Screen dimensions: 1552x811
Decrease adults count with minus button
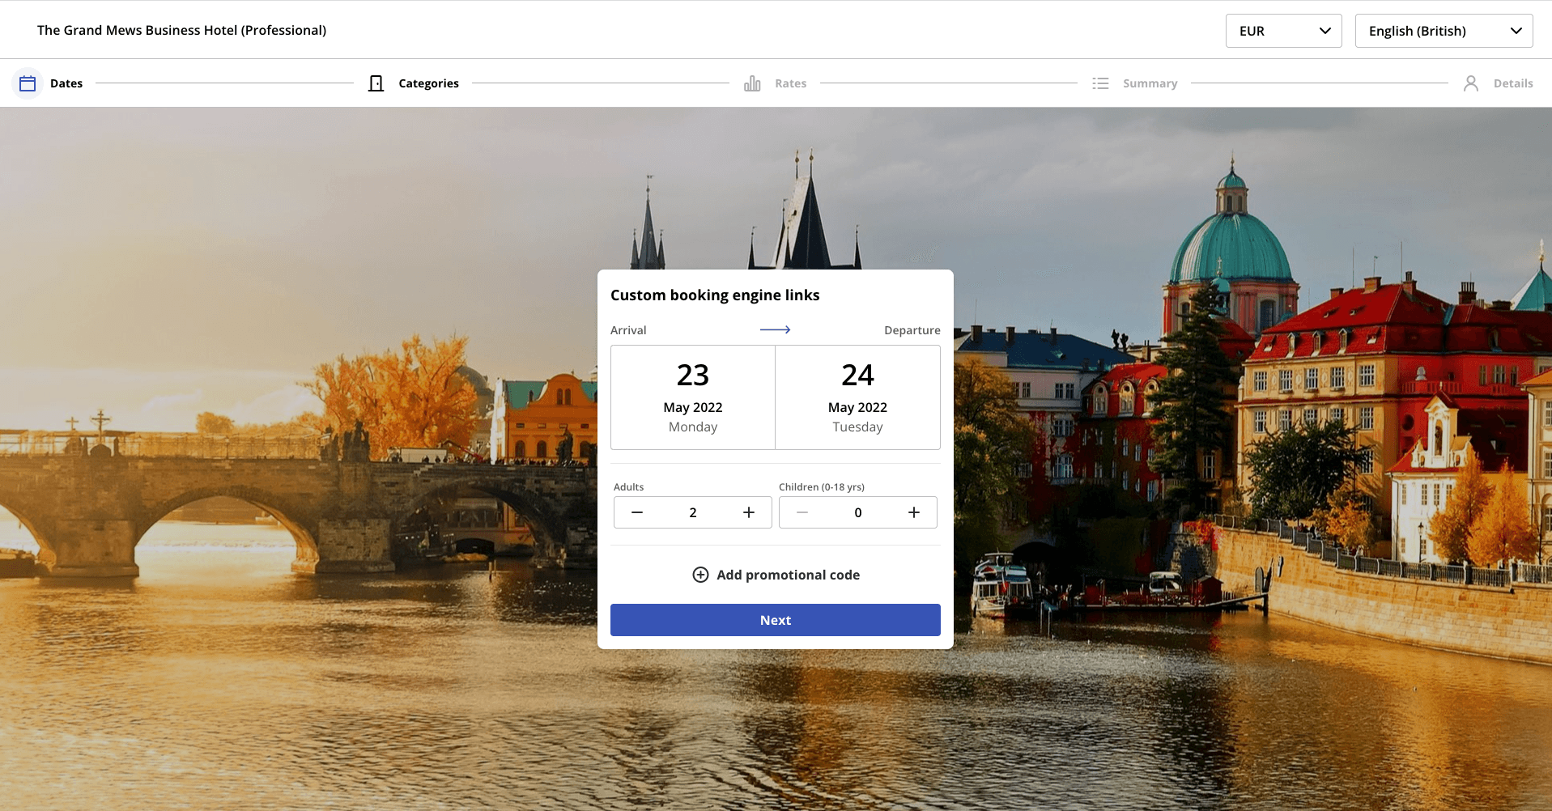coord(637,512)
